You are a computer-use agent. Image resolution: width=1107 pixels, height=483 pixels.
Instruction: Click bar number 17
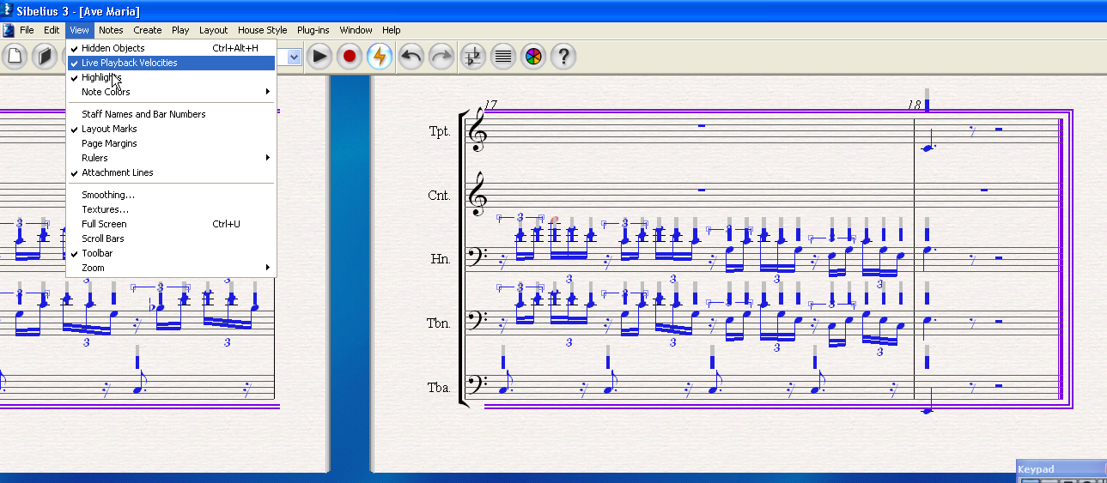click(490, 105)
